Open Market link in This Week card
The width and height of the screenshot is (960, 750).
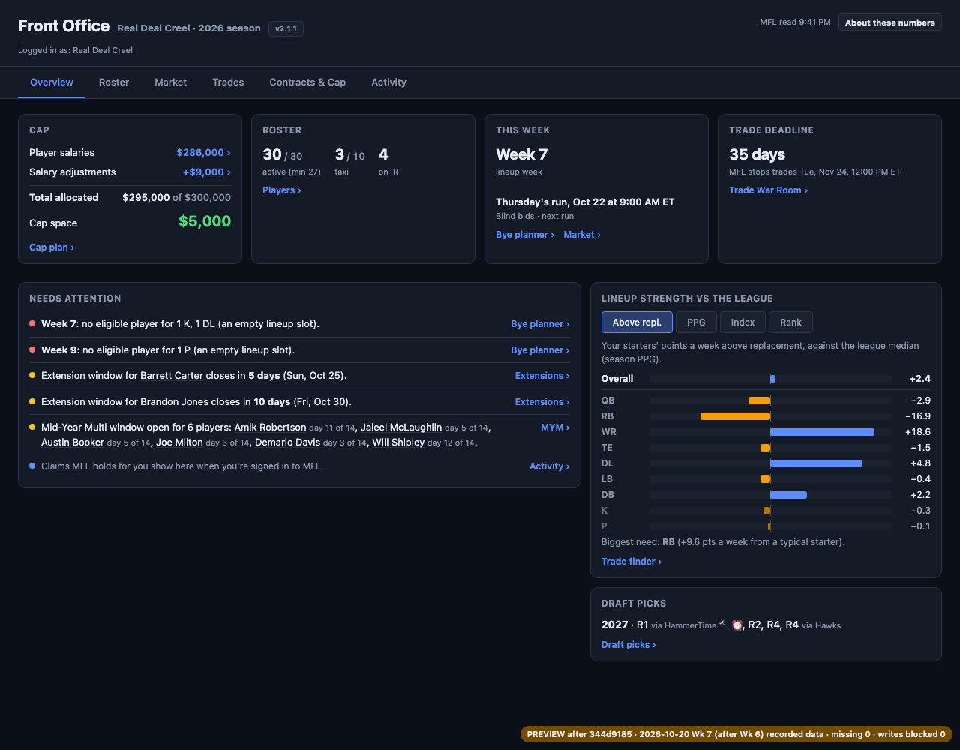[x=582, y=235]
